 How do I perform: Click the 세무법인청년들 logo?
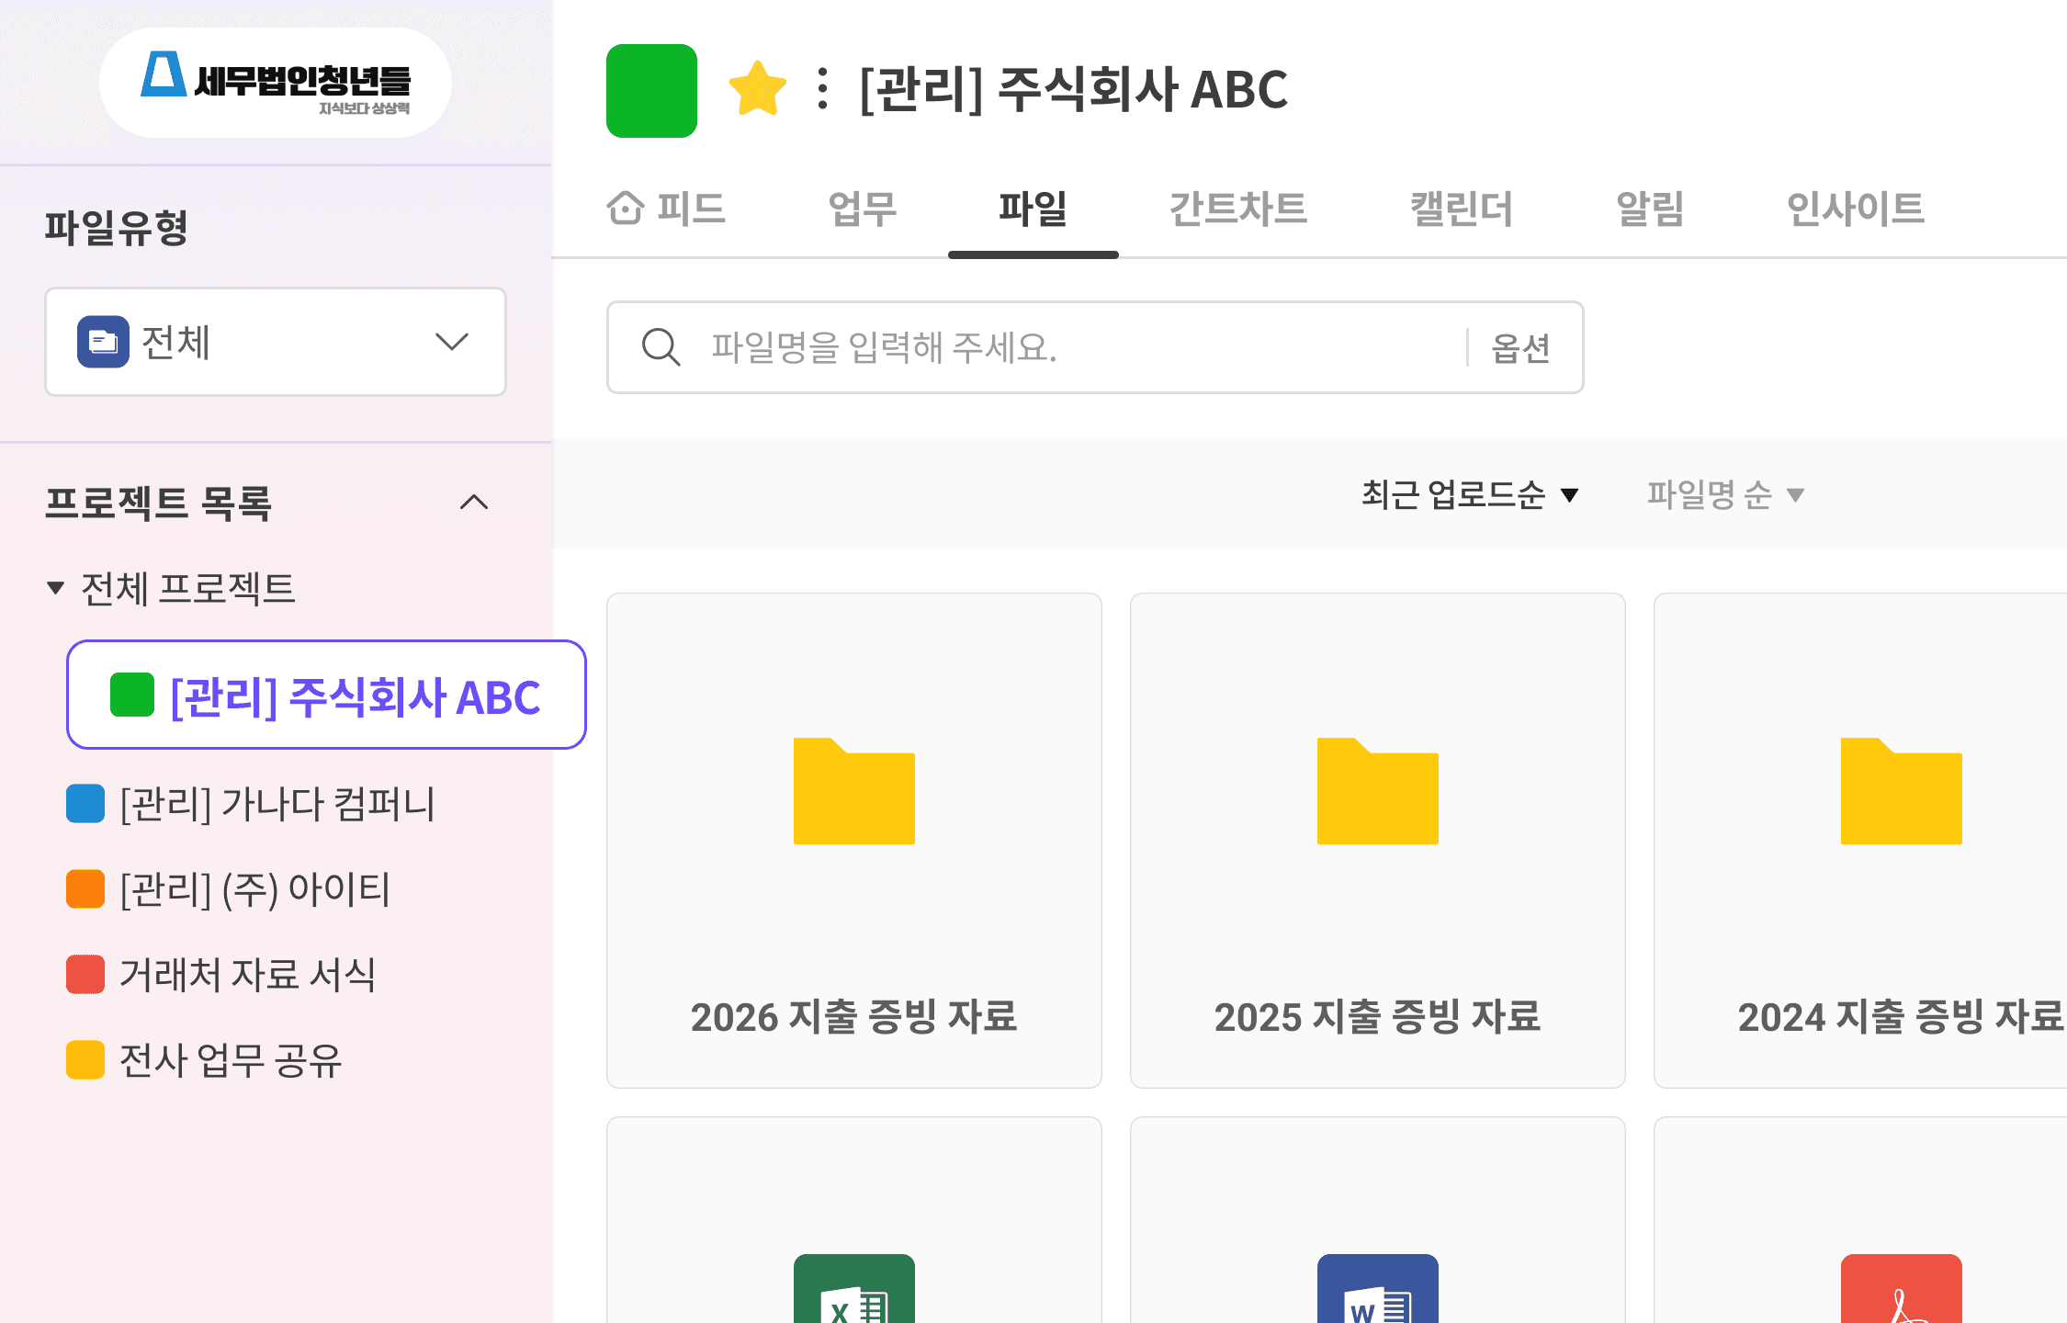point(276,83)
